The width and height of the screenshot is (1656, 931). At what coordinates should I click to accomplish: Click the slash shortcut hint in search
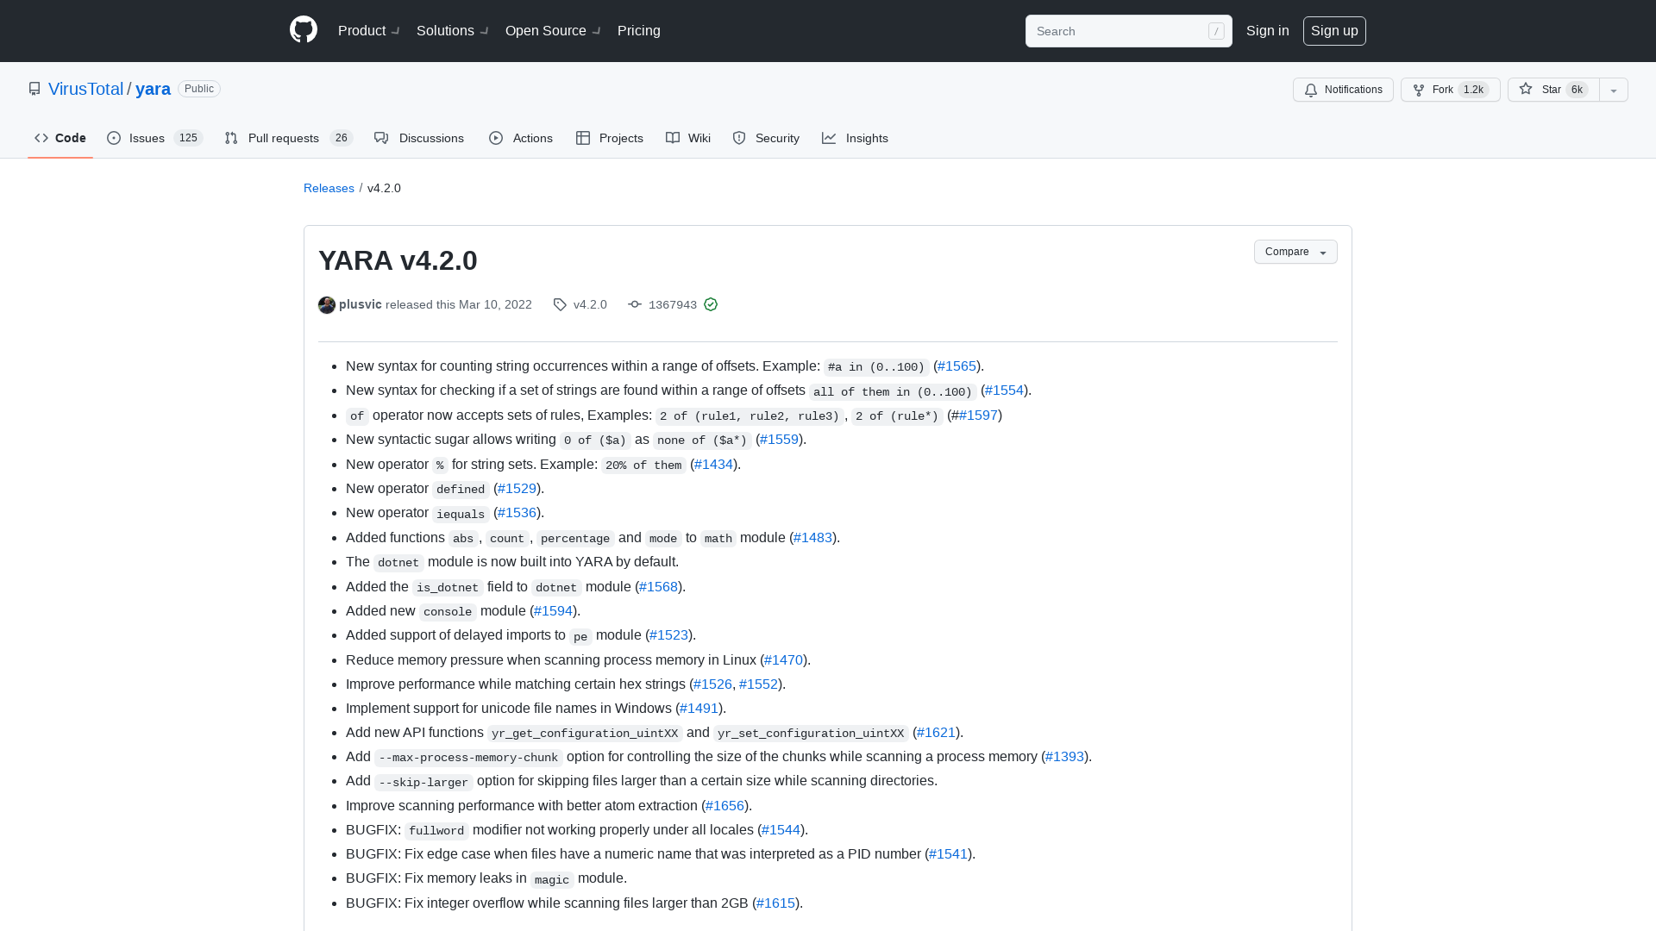point(1216,31)
